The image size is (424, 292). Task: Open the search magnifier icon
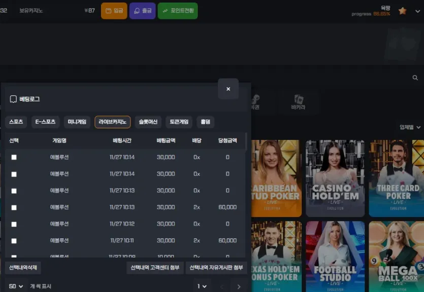(x=415, y=78)
